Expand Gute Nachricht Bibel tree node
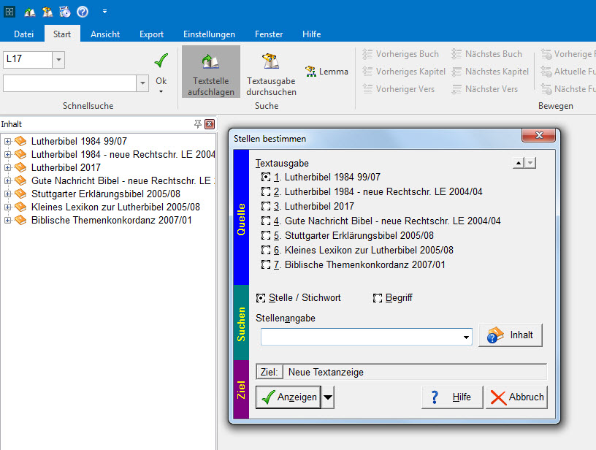 tap(7, 180)
